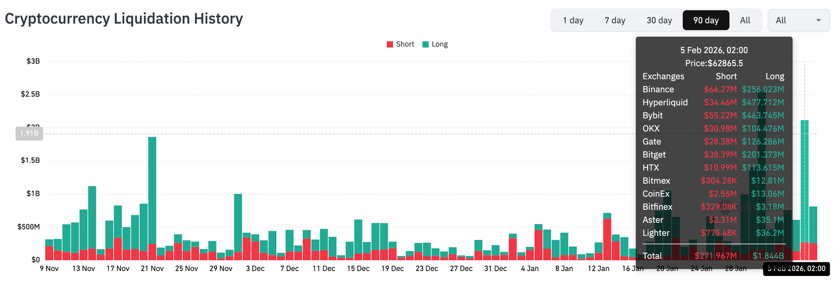Click the 1.91B crosshair value label
Screen dimensions: 834x284
[x=29, y=133]
